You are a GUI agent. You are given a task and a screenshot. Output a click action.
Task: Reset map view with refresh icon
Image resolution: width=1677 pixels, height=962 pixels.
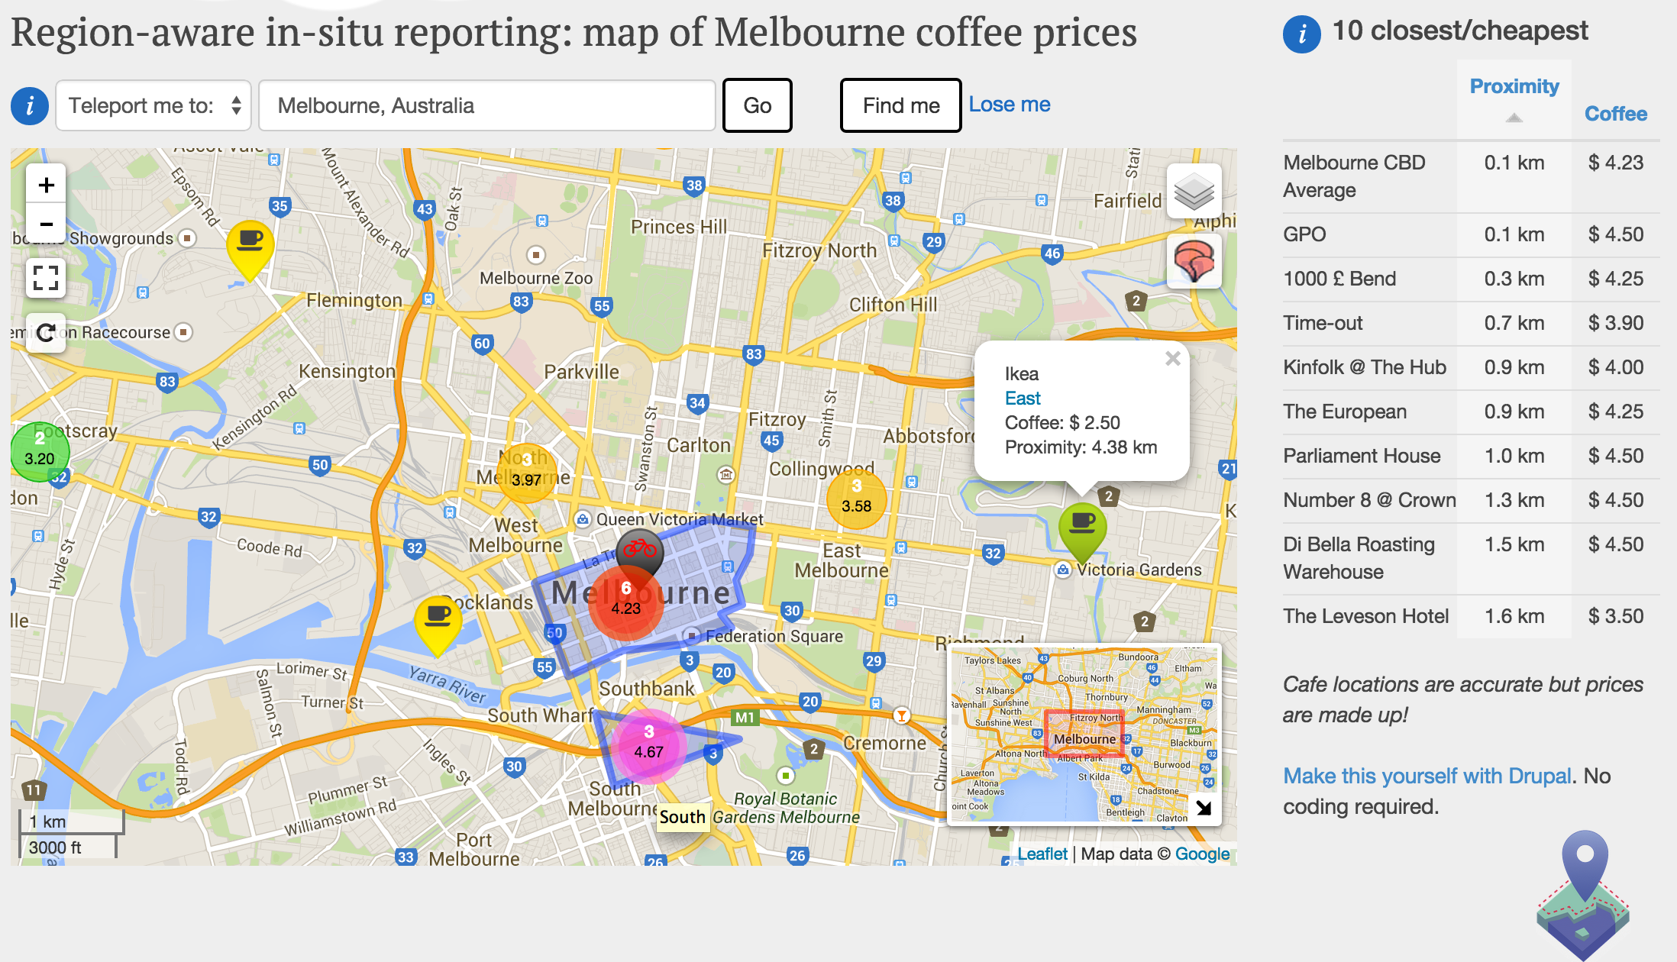(x=46, y=332)
